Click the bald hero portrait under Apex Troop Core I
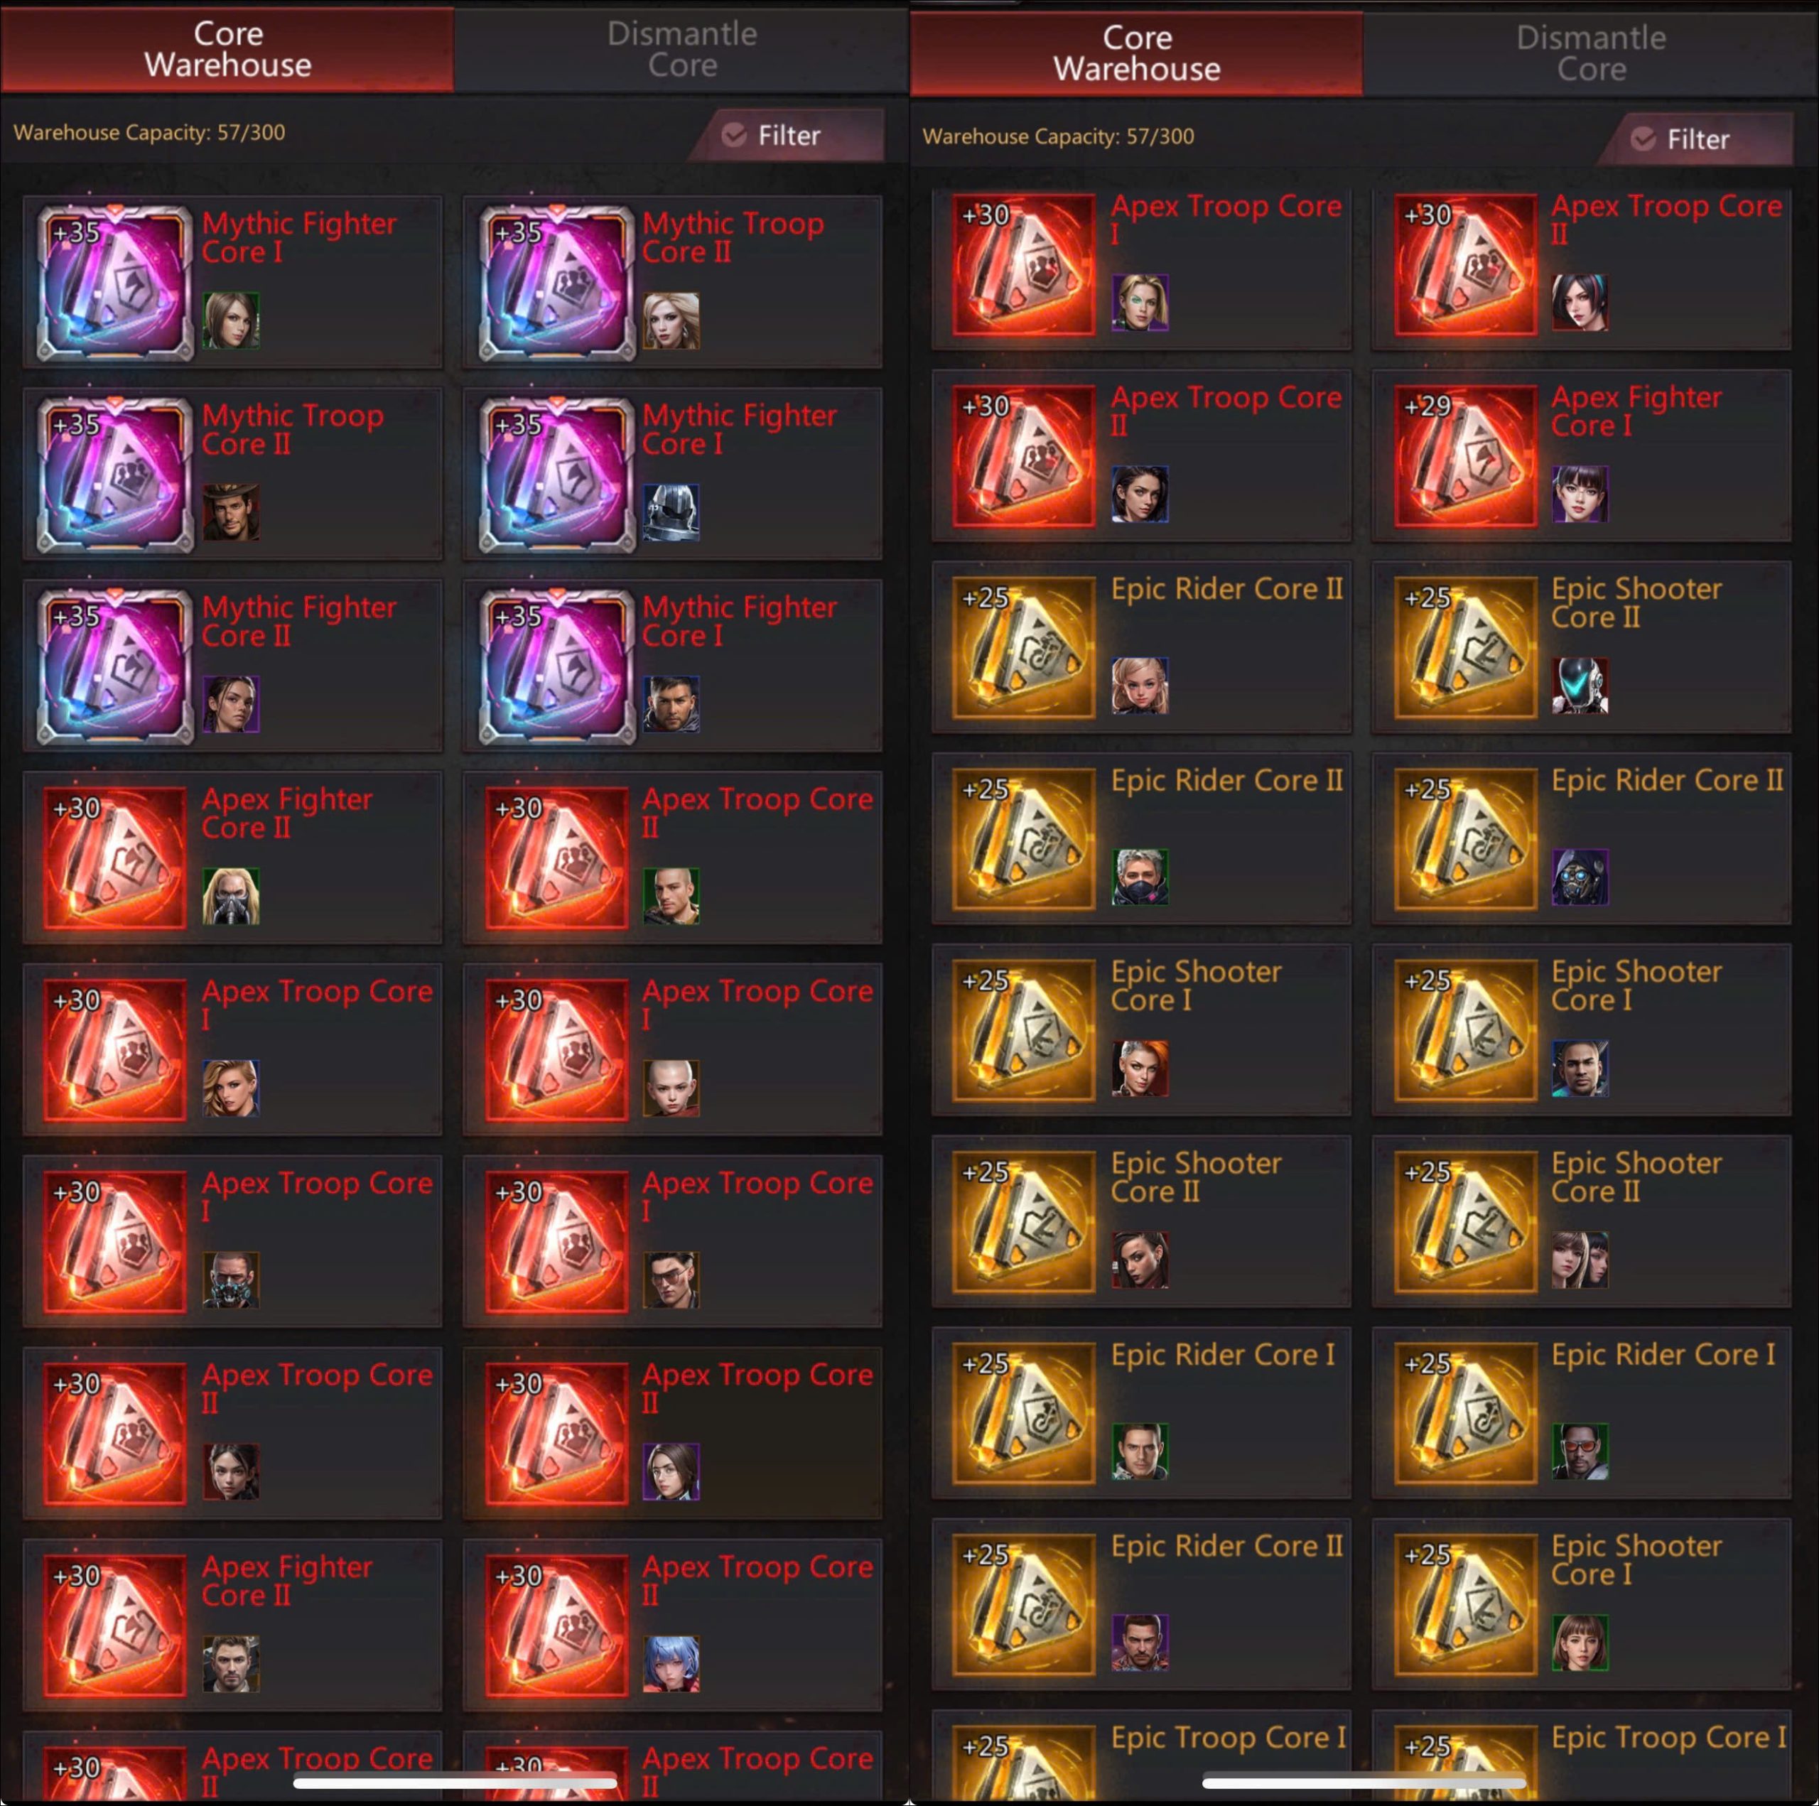The height and width of the screenshot is (1806, 1819). (x=670, y=1088)
